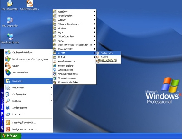This screenshot has height=139, width=182.
Task: Expand Borland Delphi 6 submenu arrow
Action: tap(95, 16)
